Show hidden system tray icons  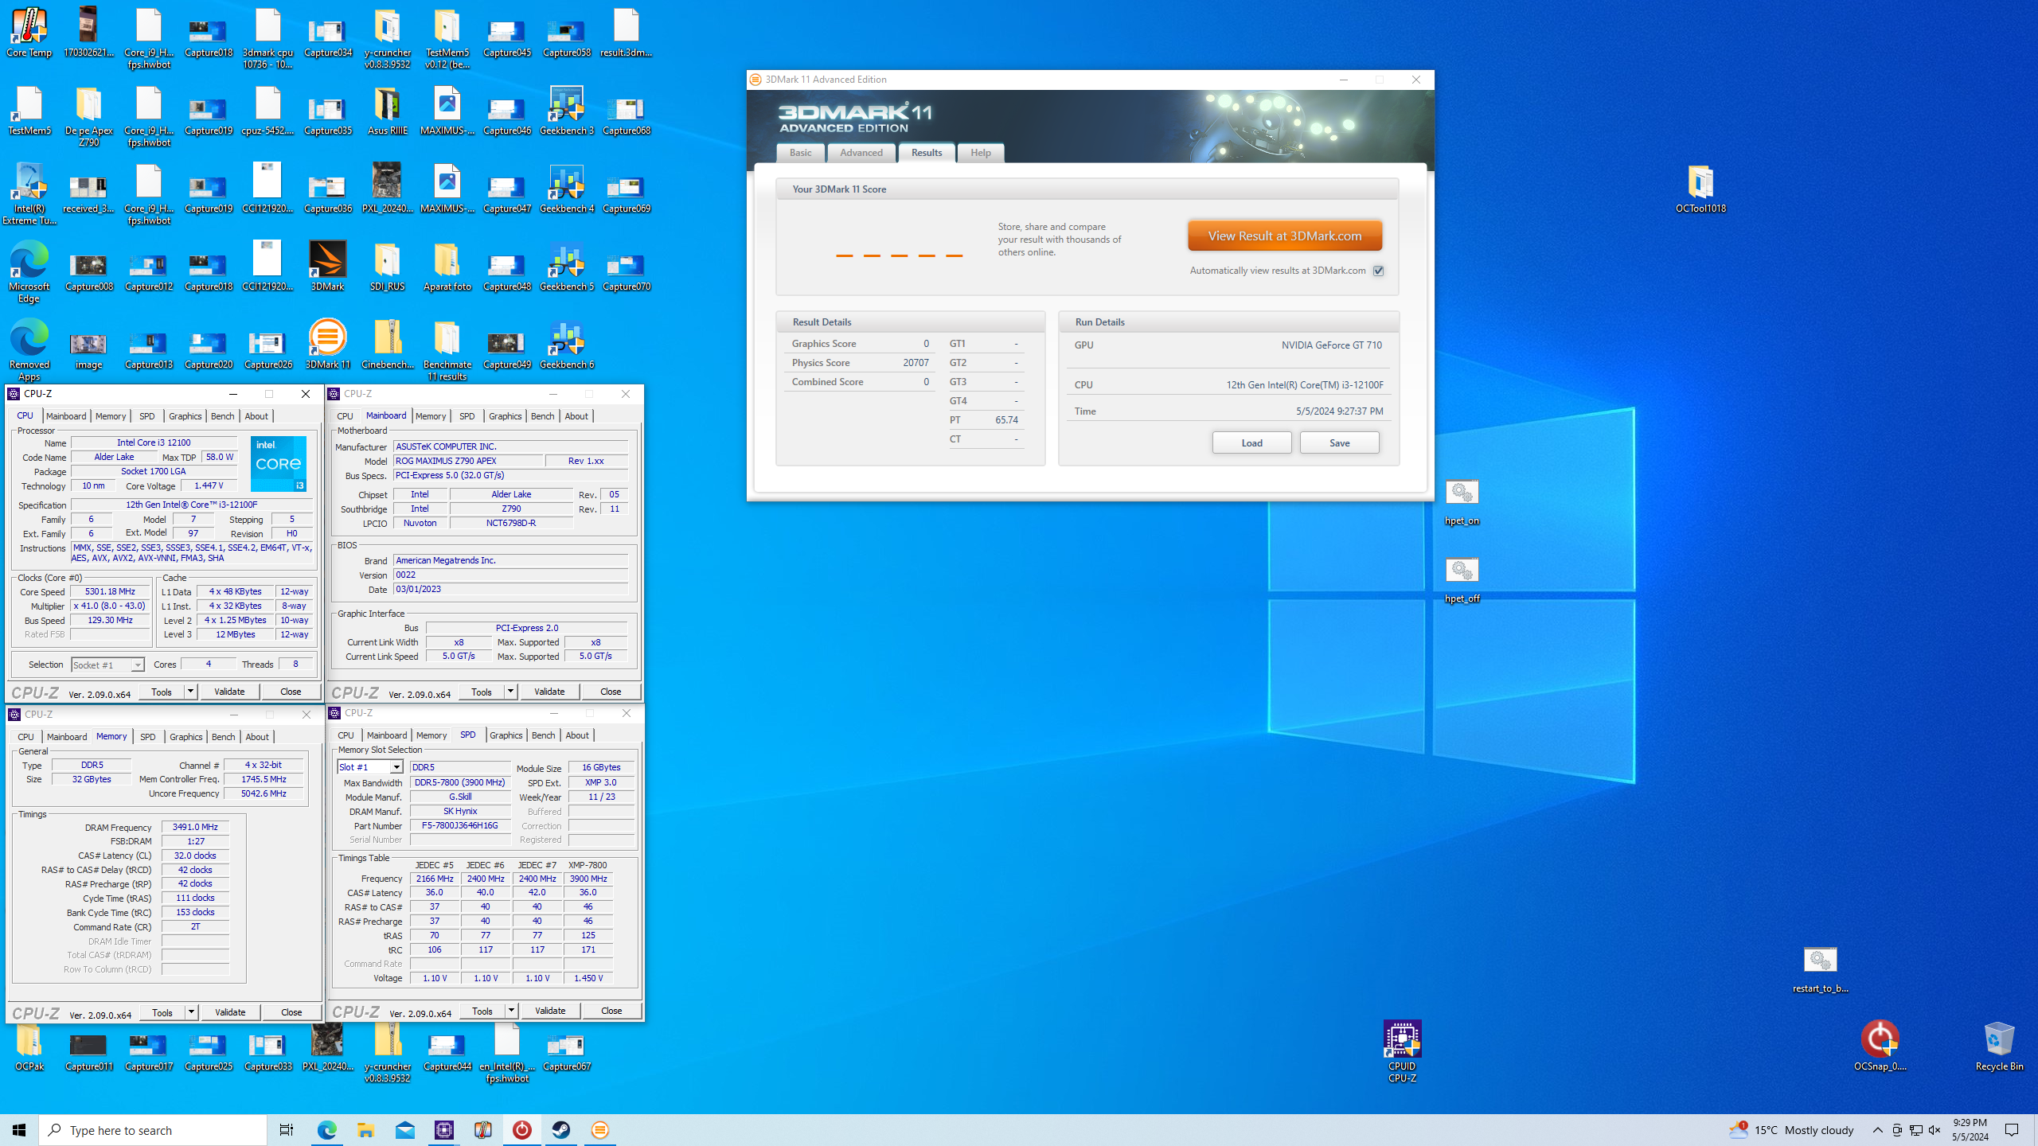(1877, 1130)
